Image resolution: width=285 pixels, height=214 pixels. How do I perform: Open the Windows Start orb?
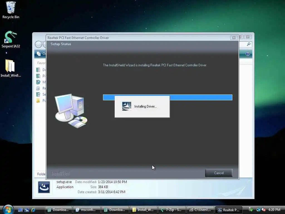click(x=8, y=210)
